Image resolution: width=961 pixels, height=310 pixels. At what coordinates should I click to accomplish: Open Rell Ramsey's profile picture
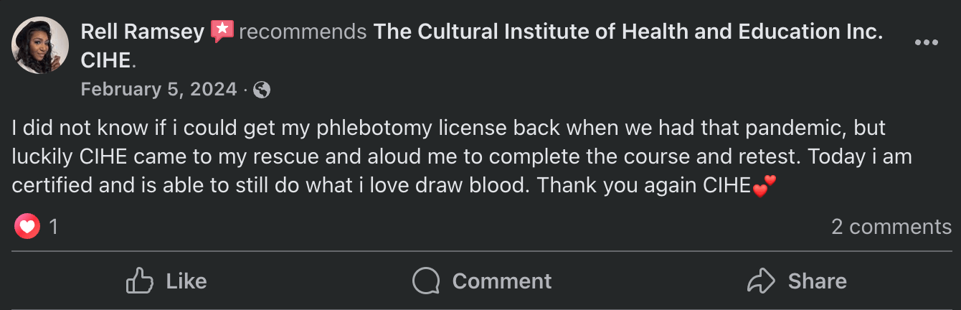[x=40, y=45]
